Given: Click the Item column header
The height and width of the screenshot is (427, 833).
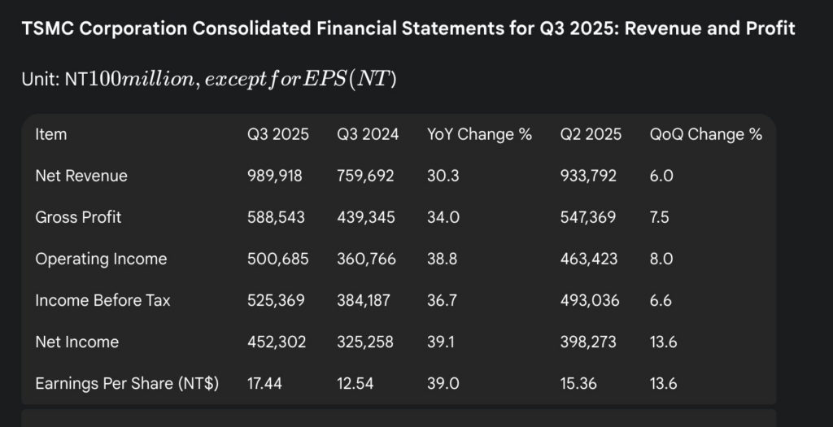Looking at the screenshot, I should pos(51,134).
